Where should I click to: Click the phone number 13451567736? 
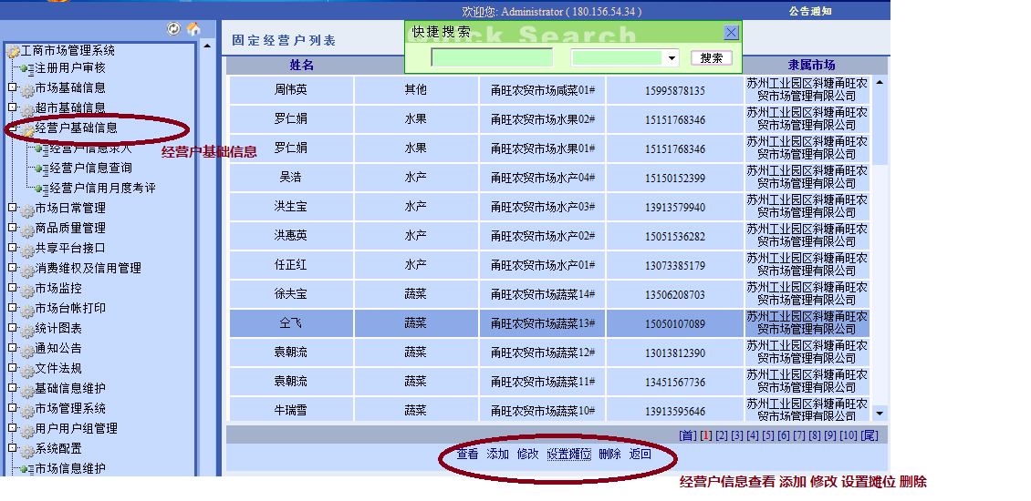click(x=674, y=383)
